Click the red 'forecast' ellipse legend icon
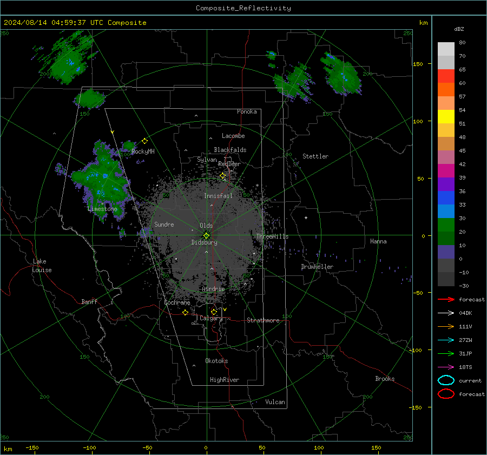Screen dimensions: 487x455 446,394
